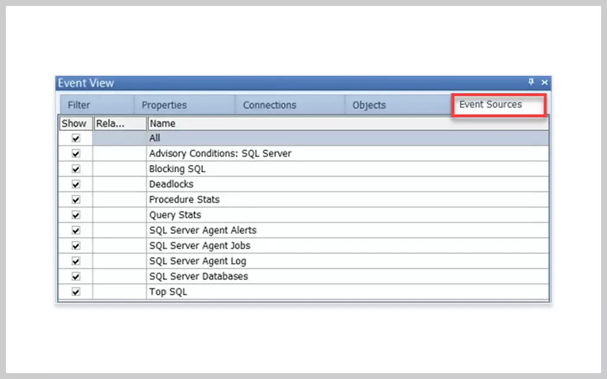Disable the Query Stats checkbox
This screenshot has width=607, height=379.
point(75,215)
